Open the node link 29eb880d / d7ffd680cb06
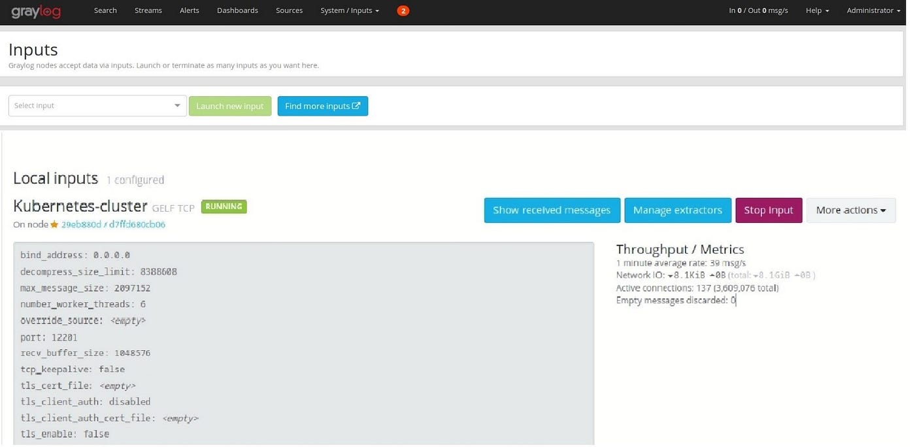 [x=113, y=224]
